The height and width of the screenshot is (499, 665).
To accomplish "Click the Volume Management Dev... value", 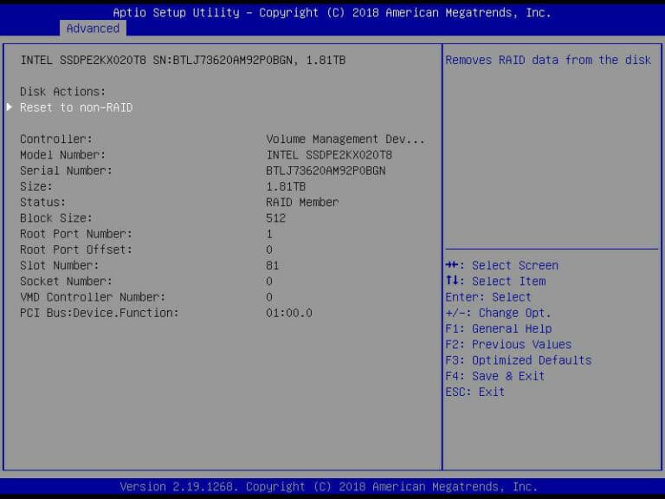I will pos(345,139).
